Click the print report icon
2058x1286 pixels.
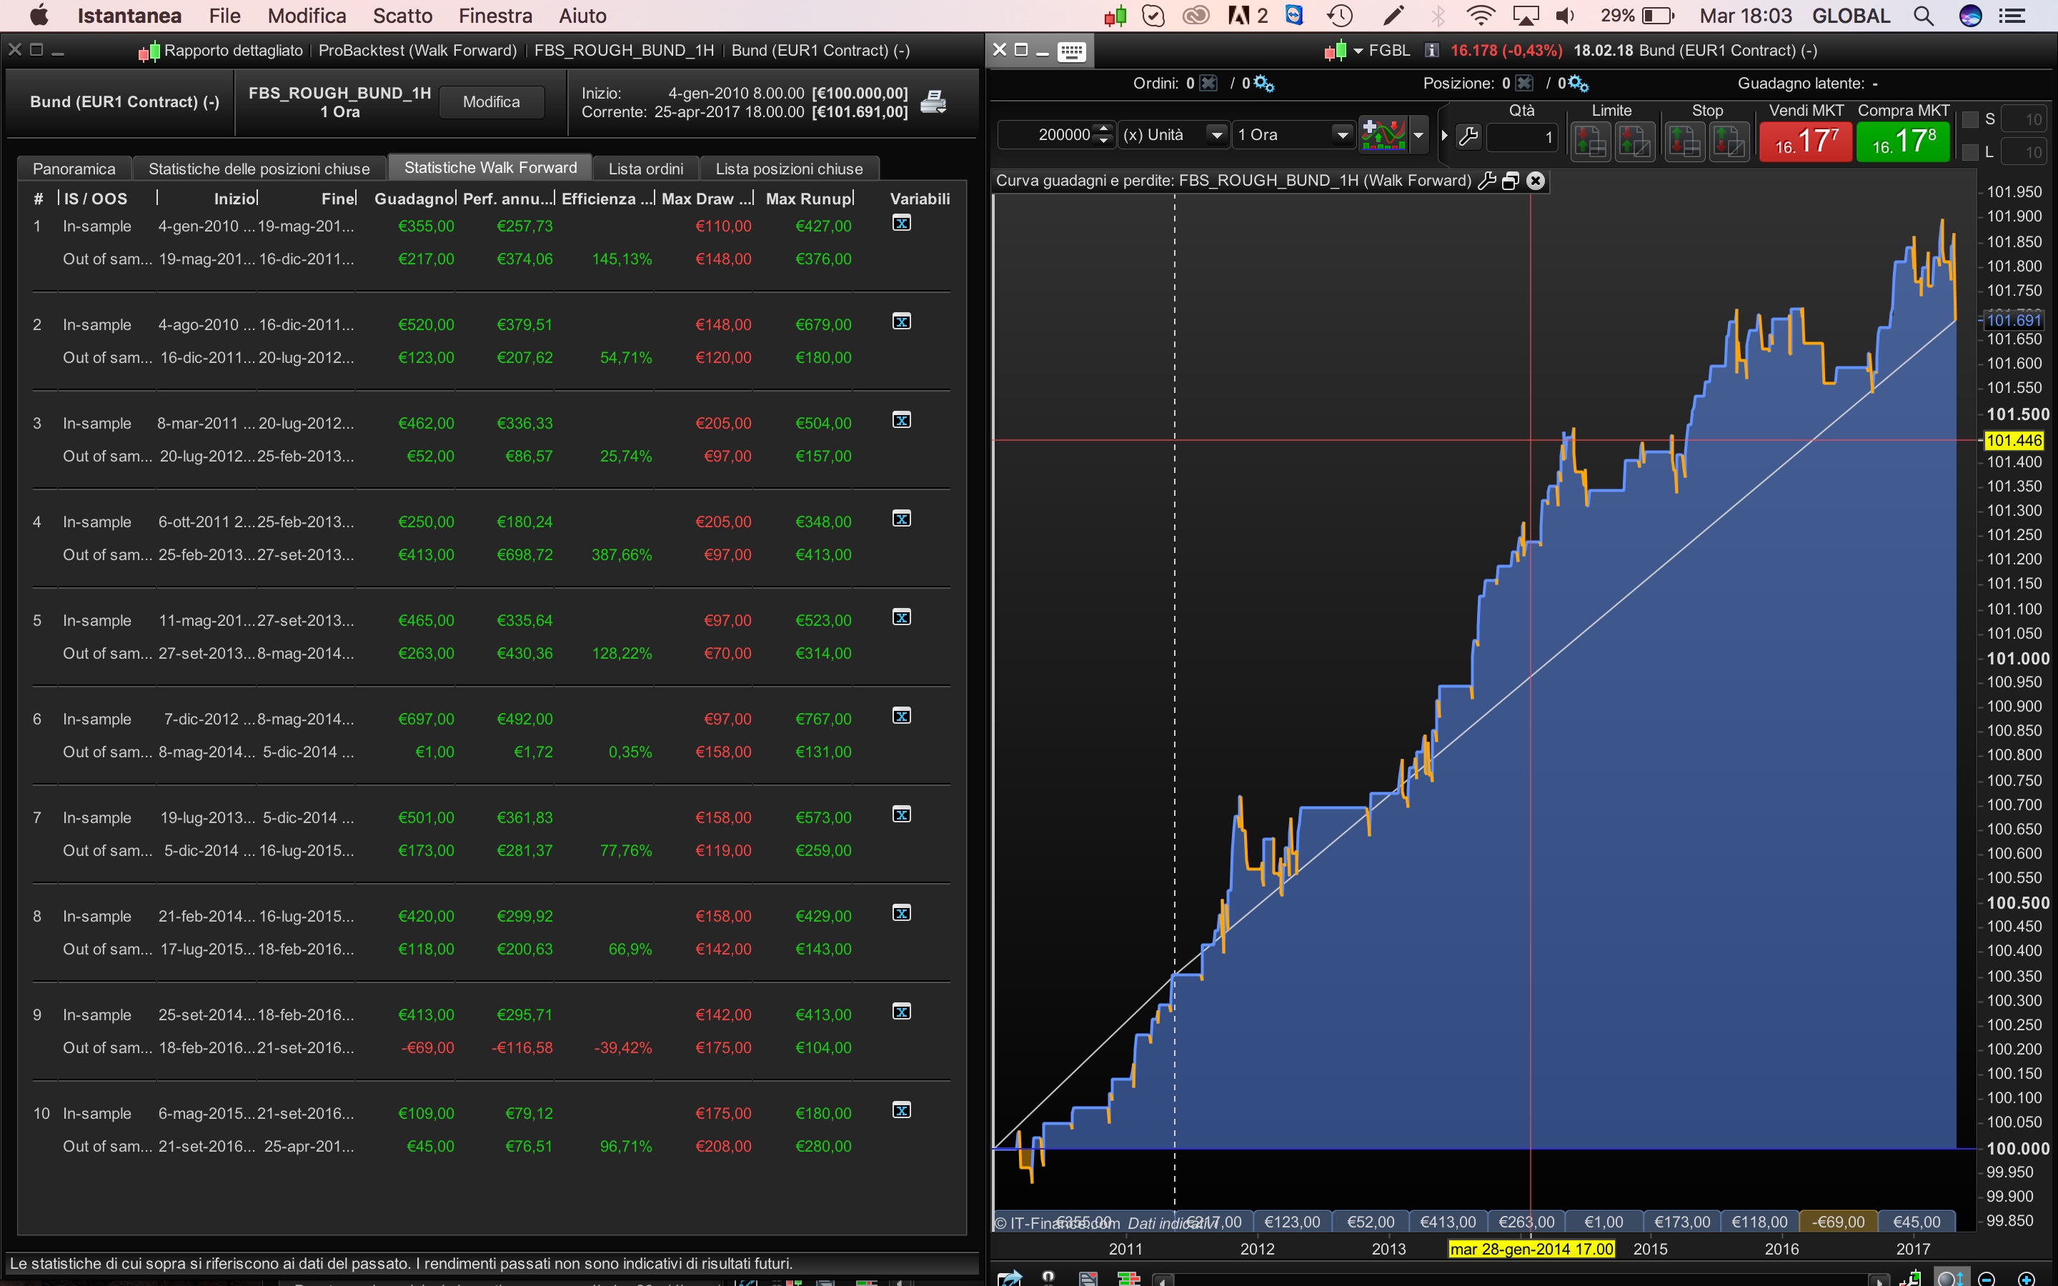(x=933, y=102)
